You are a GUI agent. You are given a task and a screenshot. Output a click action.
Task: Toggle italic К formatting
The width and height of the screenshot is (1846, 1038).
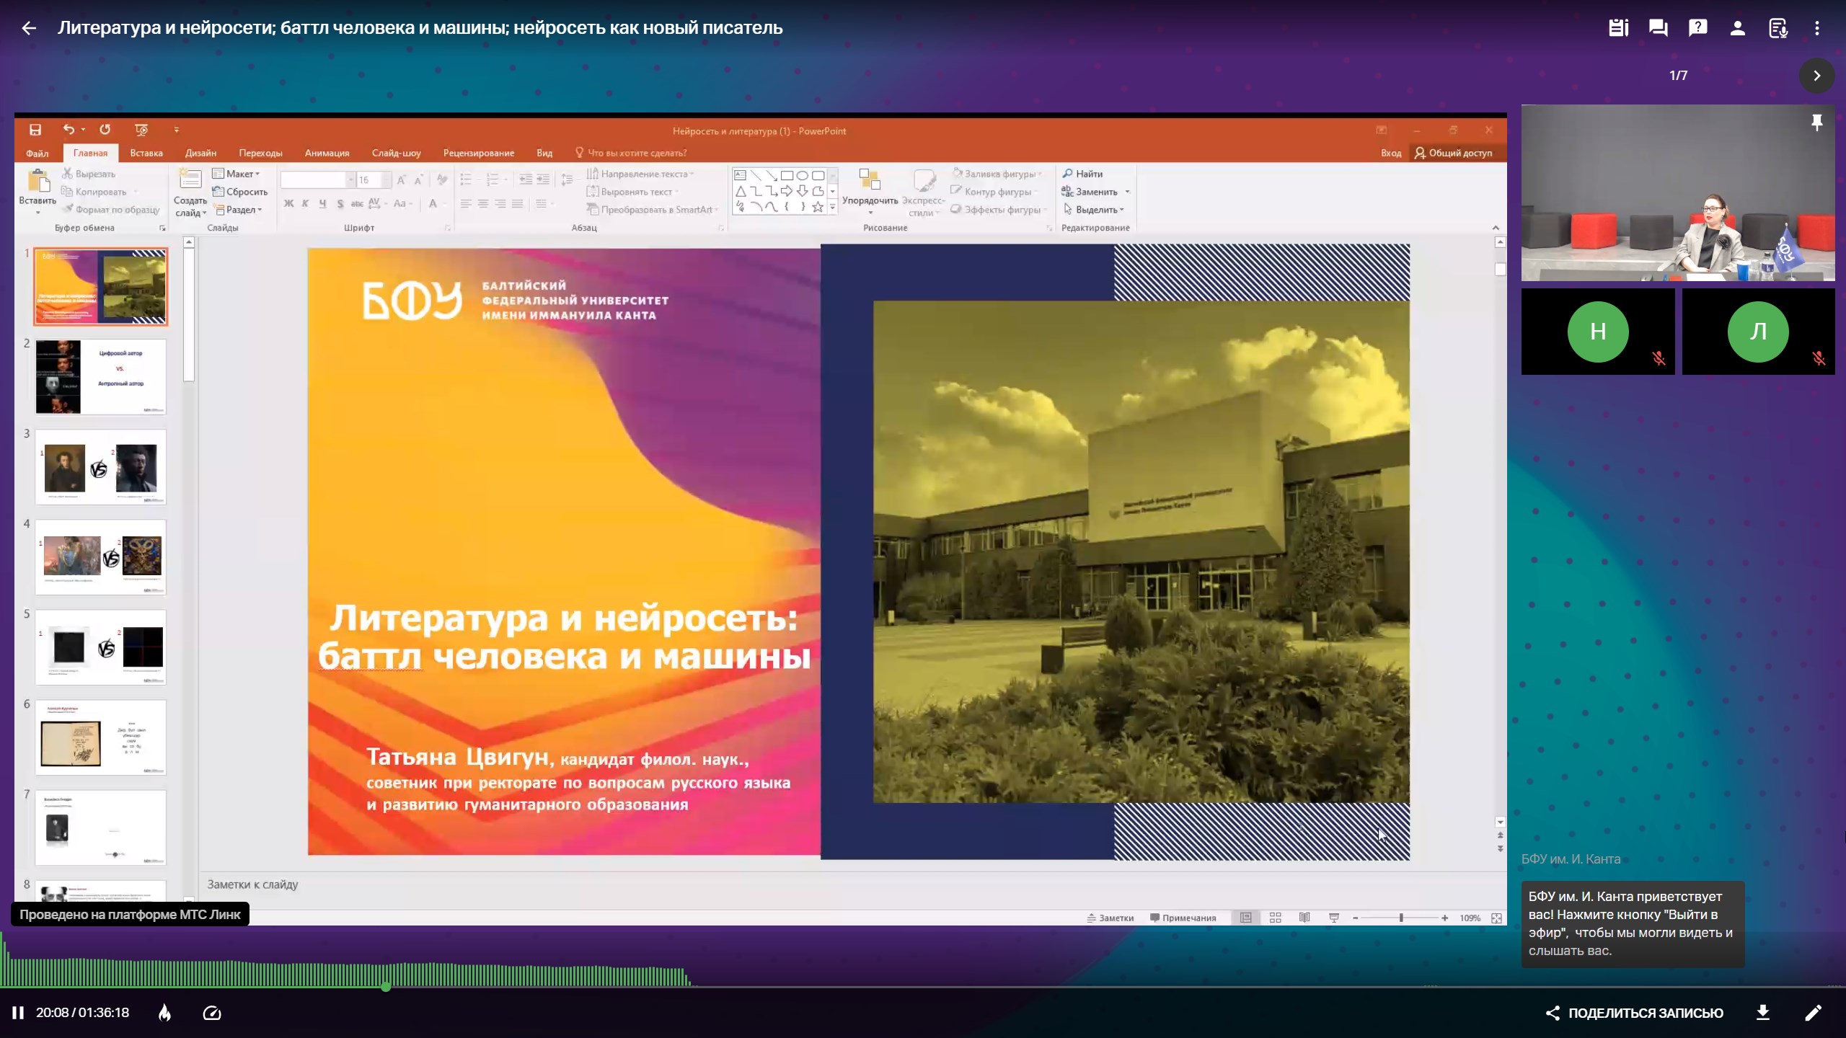coord(305,204)
